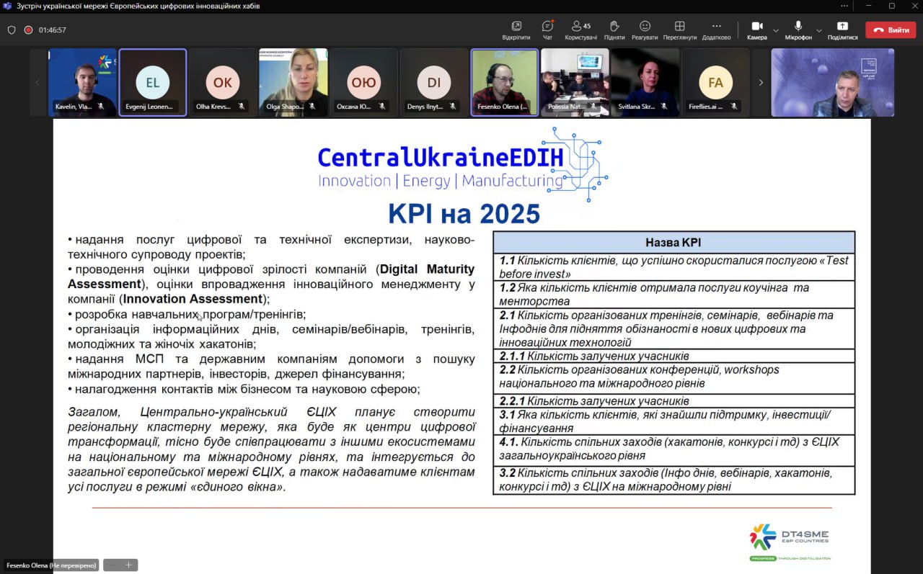The height and width of the screenshot is (574, 923).
Task: Toggle the Камера camera on or off
Action: (756, 30)
